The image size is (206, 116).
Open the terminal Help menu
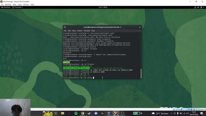(93, 31)
